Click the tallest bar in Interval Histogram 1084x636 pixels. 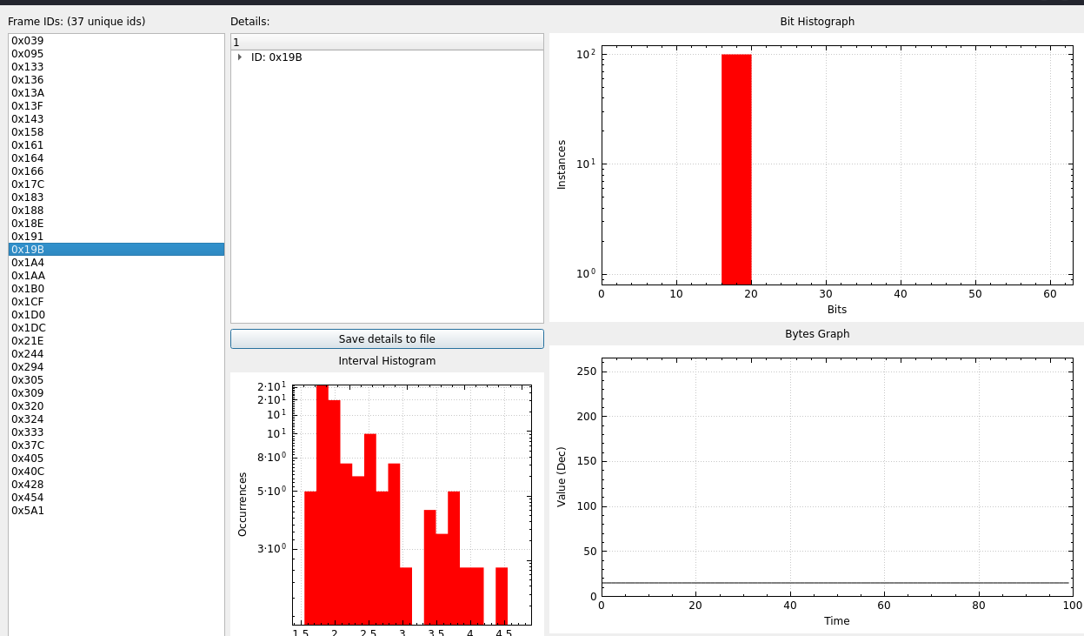[323, 505]
